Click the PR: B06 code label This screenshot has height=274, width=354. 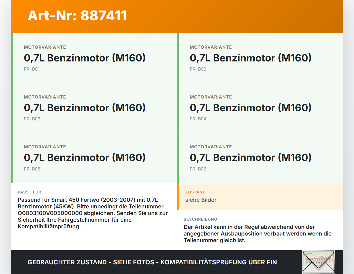point(198,169)
